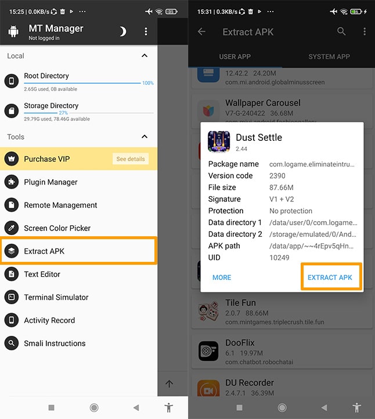
Task: Open See details for VIP
Action: click(x=131, y=159)
